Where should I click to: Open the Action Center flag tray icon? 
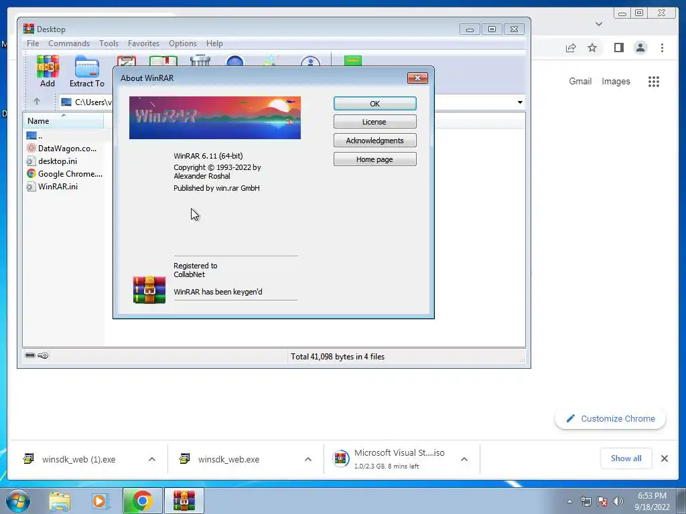click(x=602, y=501)
